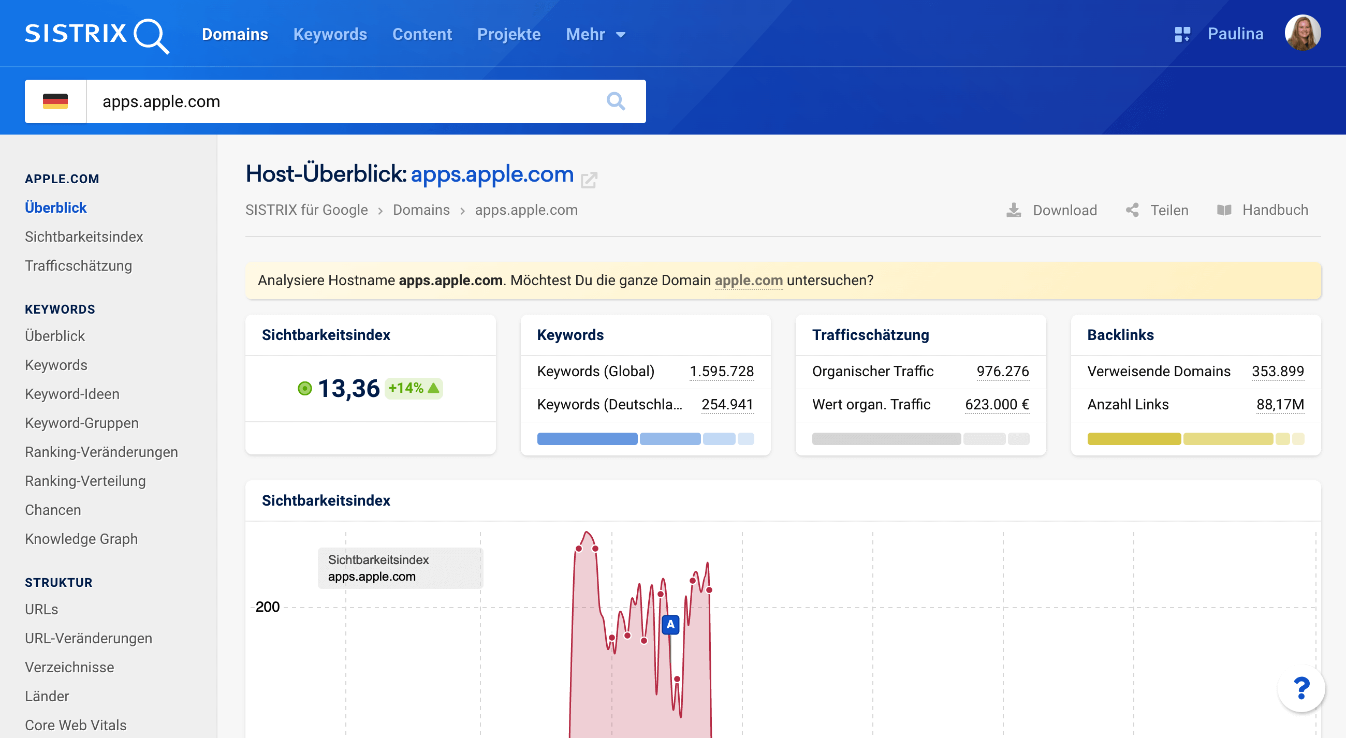Click the apps dashboard grid icon
Image resolution: width=1346 pixels, height=738 pixels.
pyautogui.click(x=1181, y=35)
